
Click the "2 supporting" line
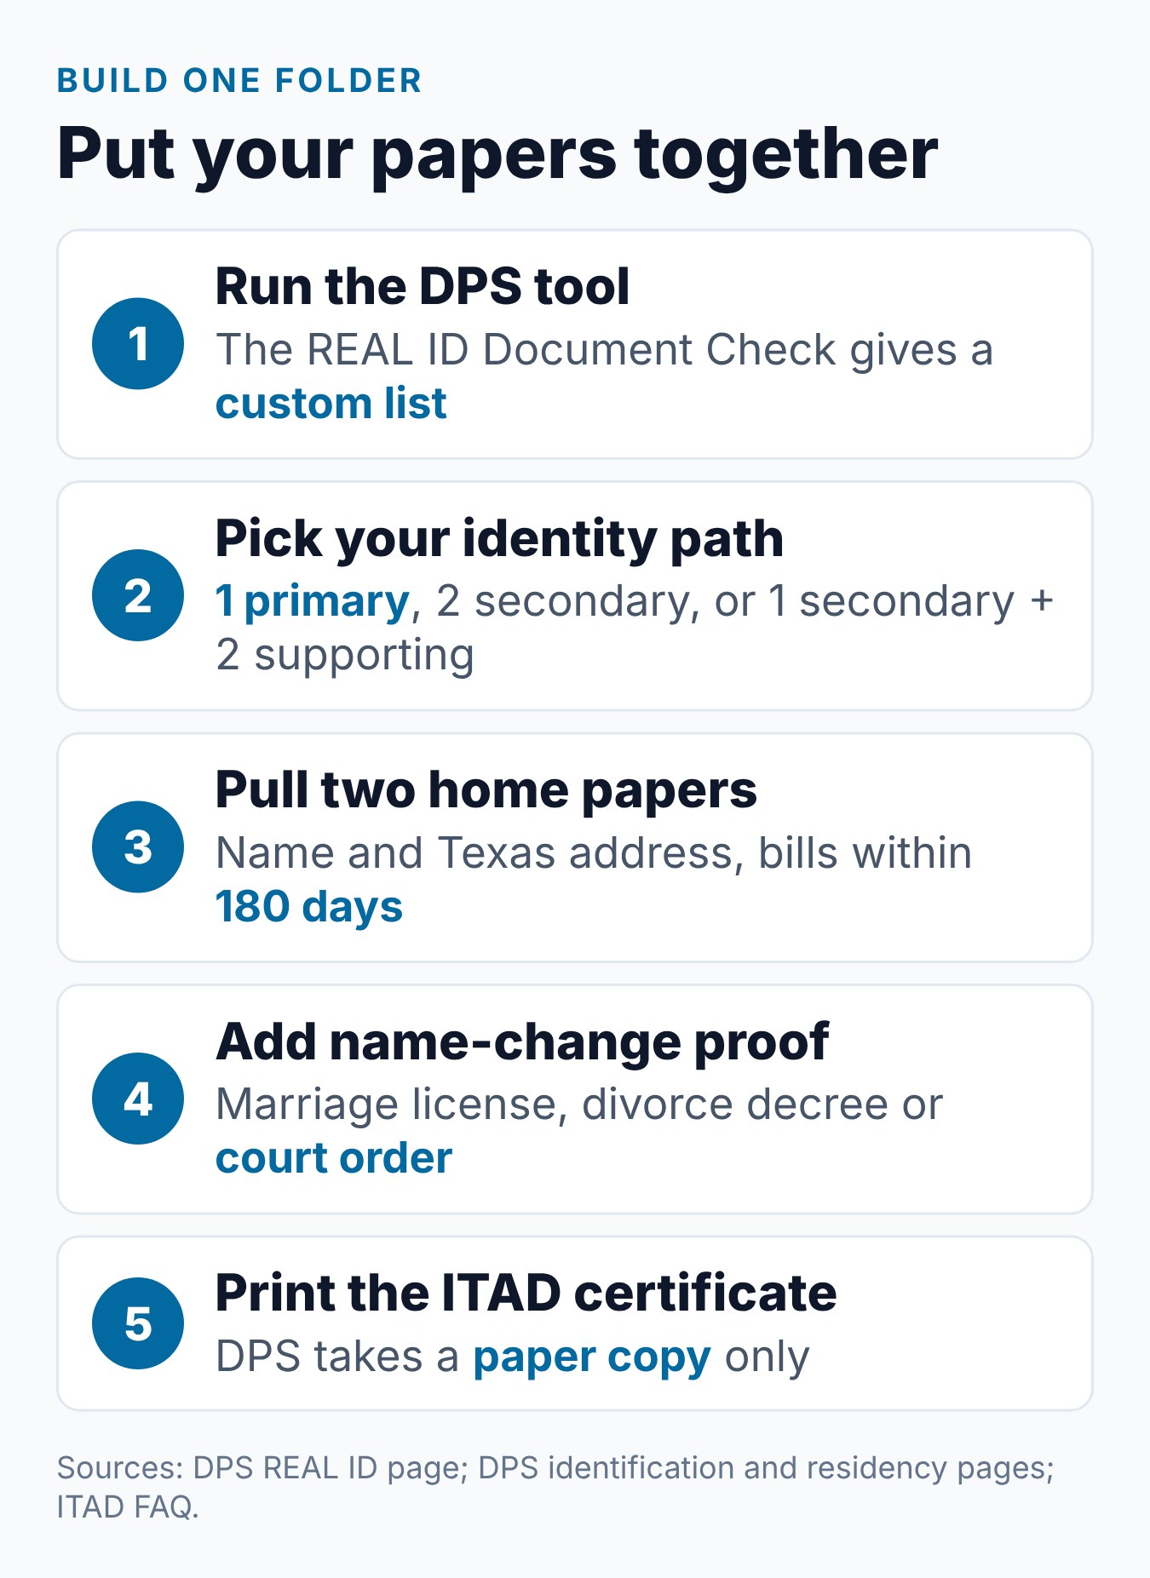(x=345, y=656)
